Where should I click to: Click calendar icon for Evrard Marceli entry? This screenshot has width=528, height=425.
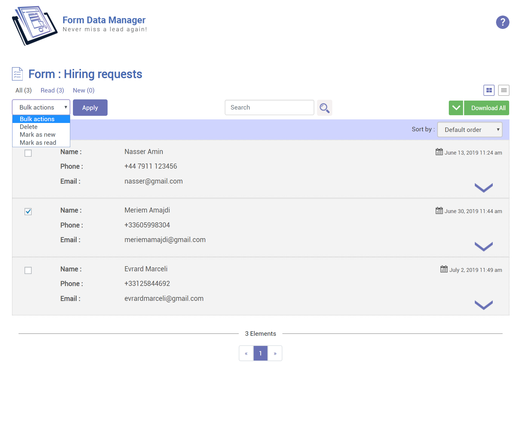tap(444, 270)
